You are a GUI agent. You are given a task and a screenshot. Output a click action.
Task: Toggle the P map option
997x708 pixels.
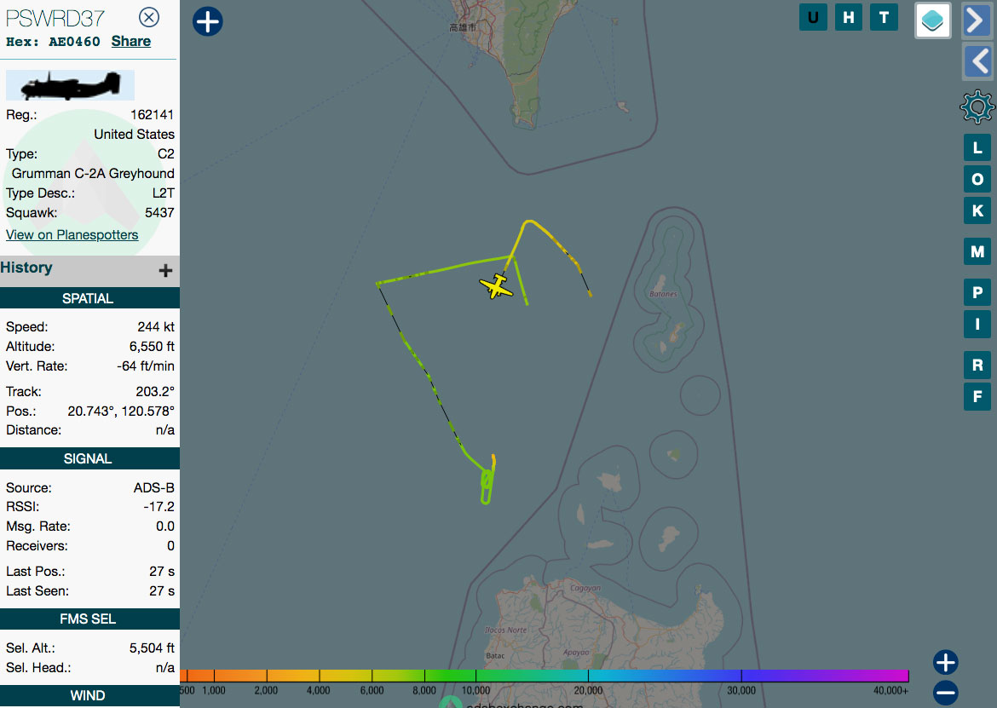[977, 293]
